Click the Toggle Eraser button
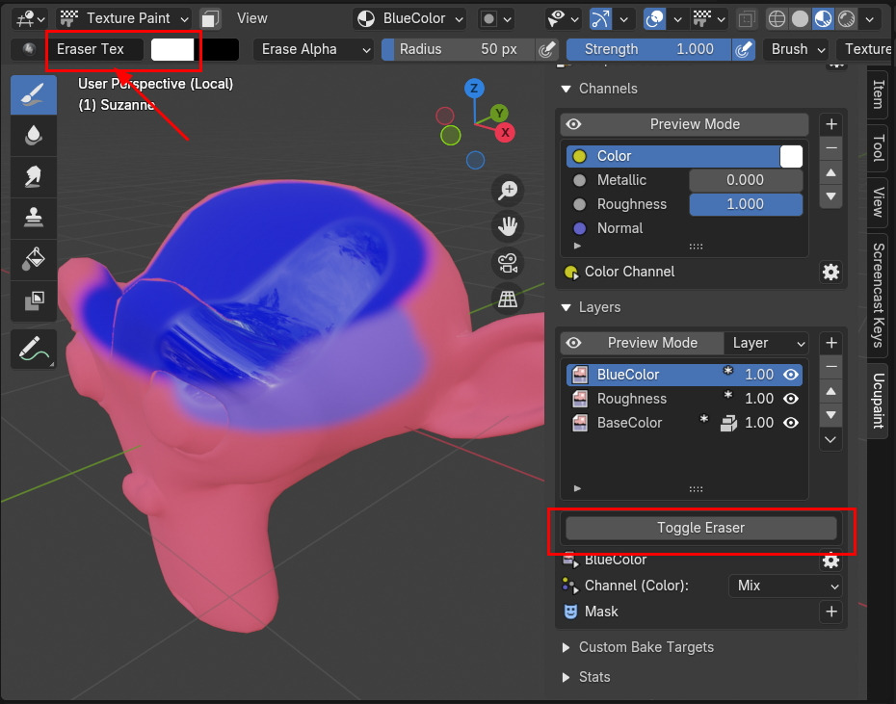The height and width of the screenshot is (704, 896). (x=701, y=528)
